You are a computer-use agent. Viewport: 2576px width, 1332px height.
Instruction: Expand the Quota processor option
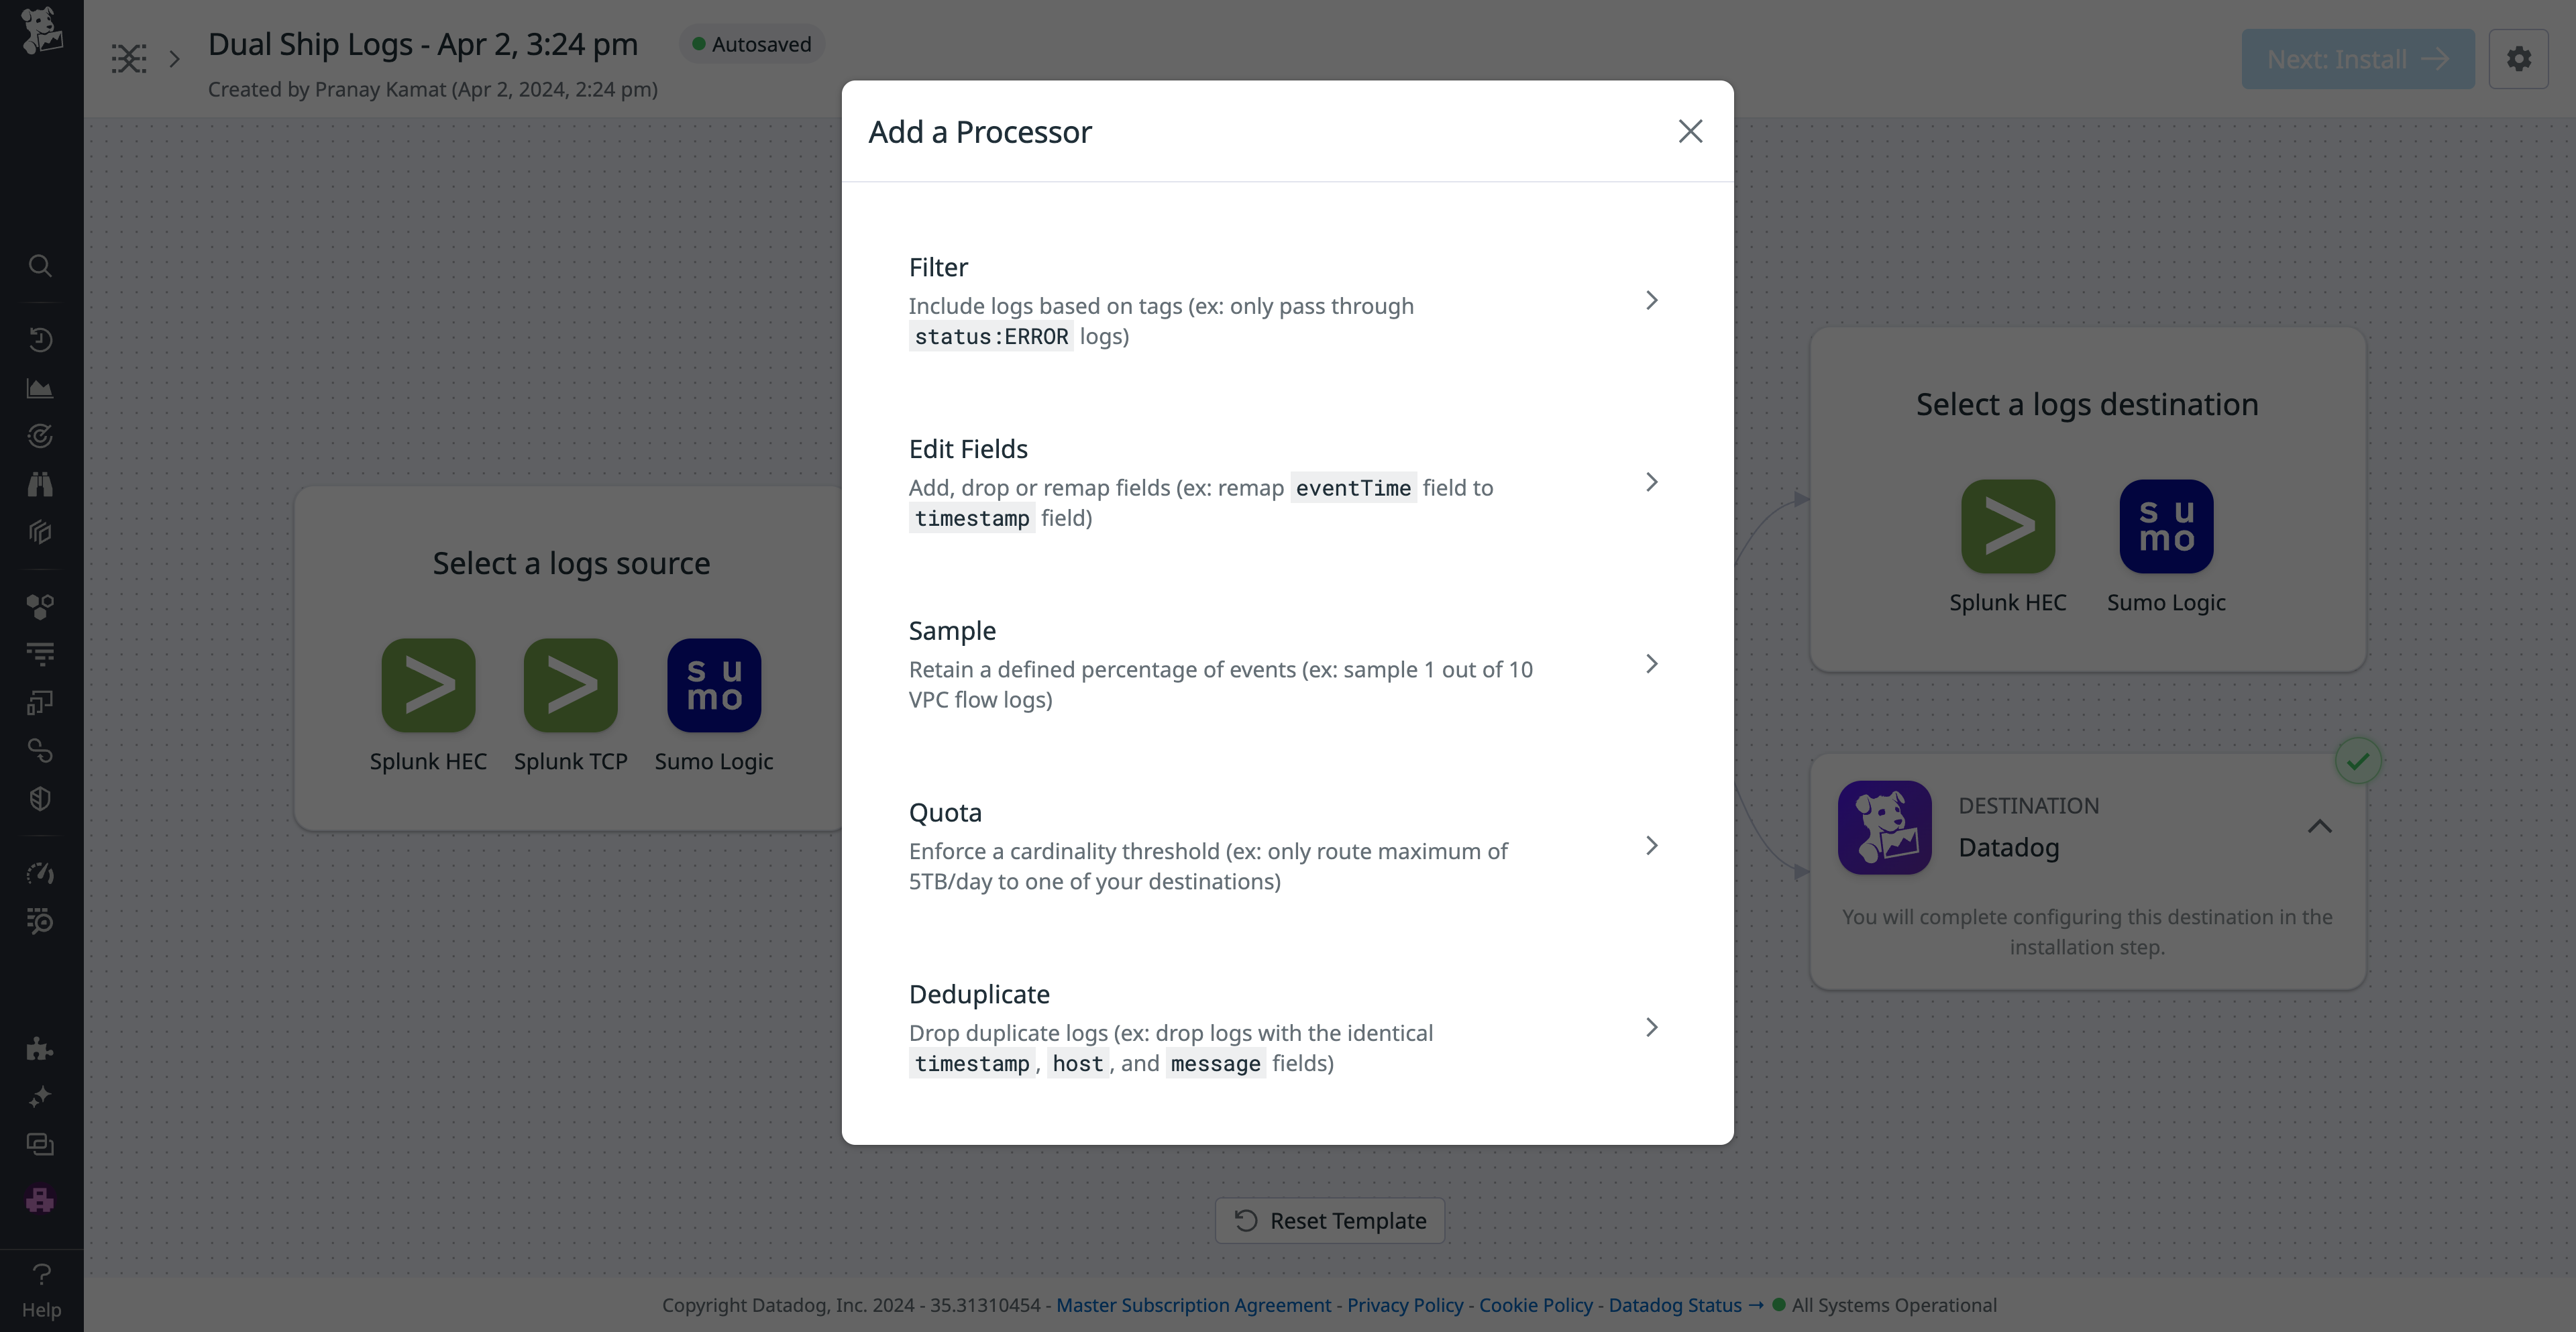[x=1650, y=845]
